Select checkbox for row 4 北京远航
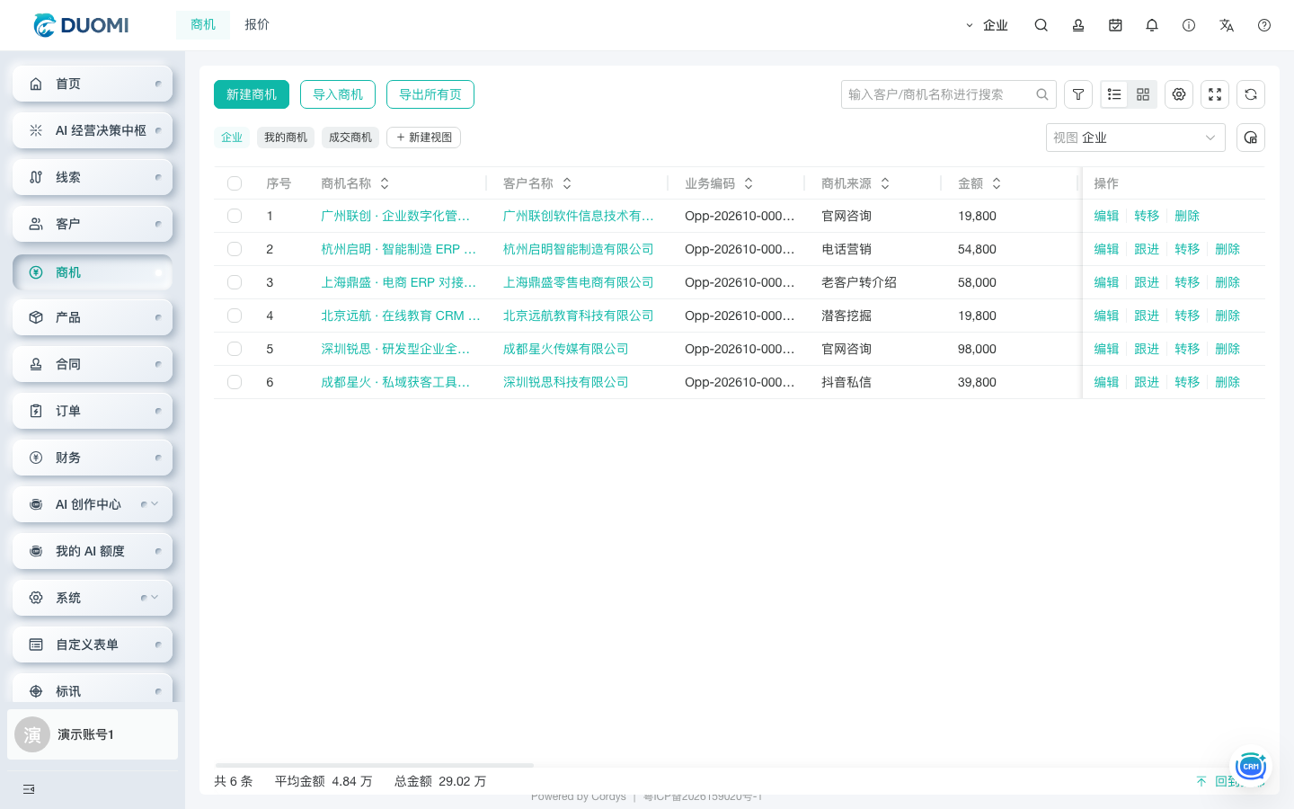 (x=235, y=316)
